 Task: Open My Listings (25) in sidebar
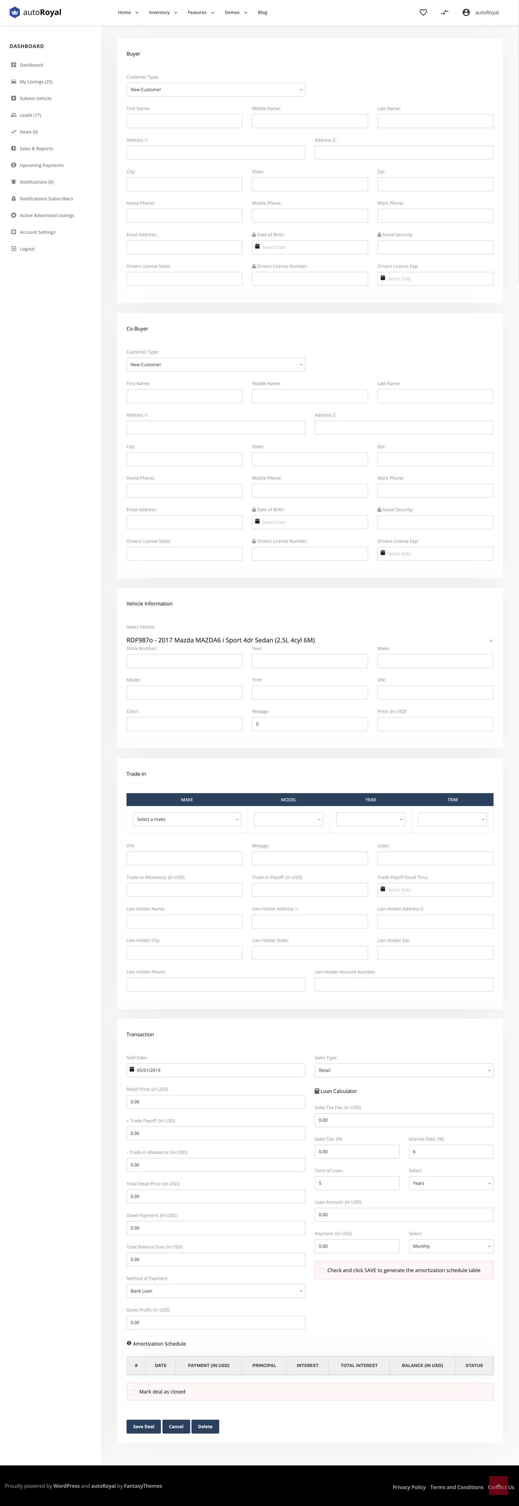pos(36,82)
